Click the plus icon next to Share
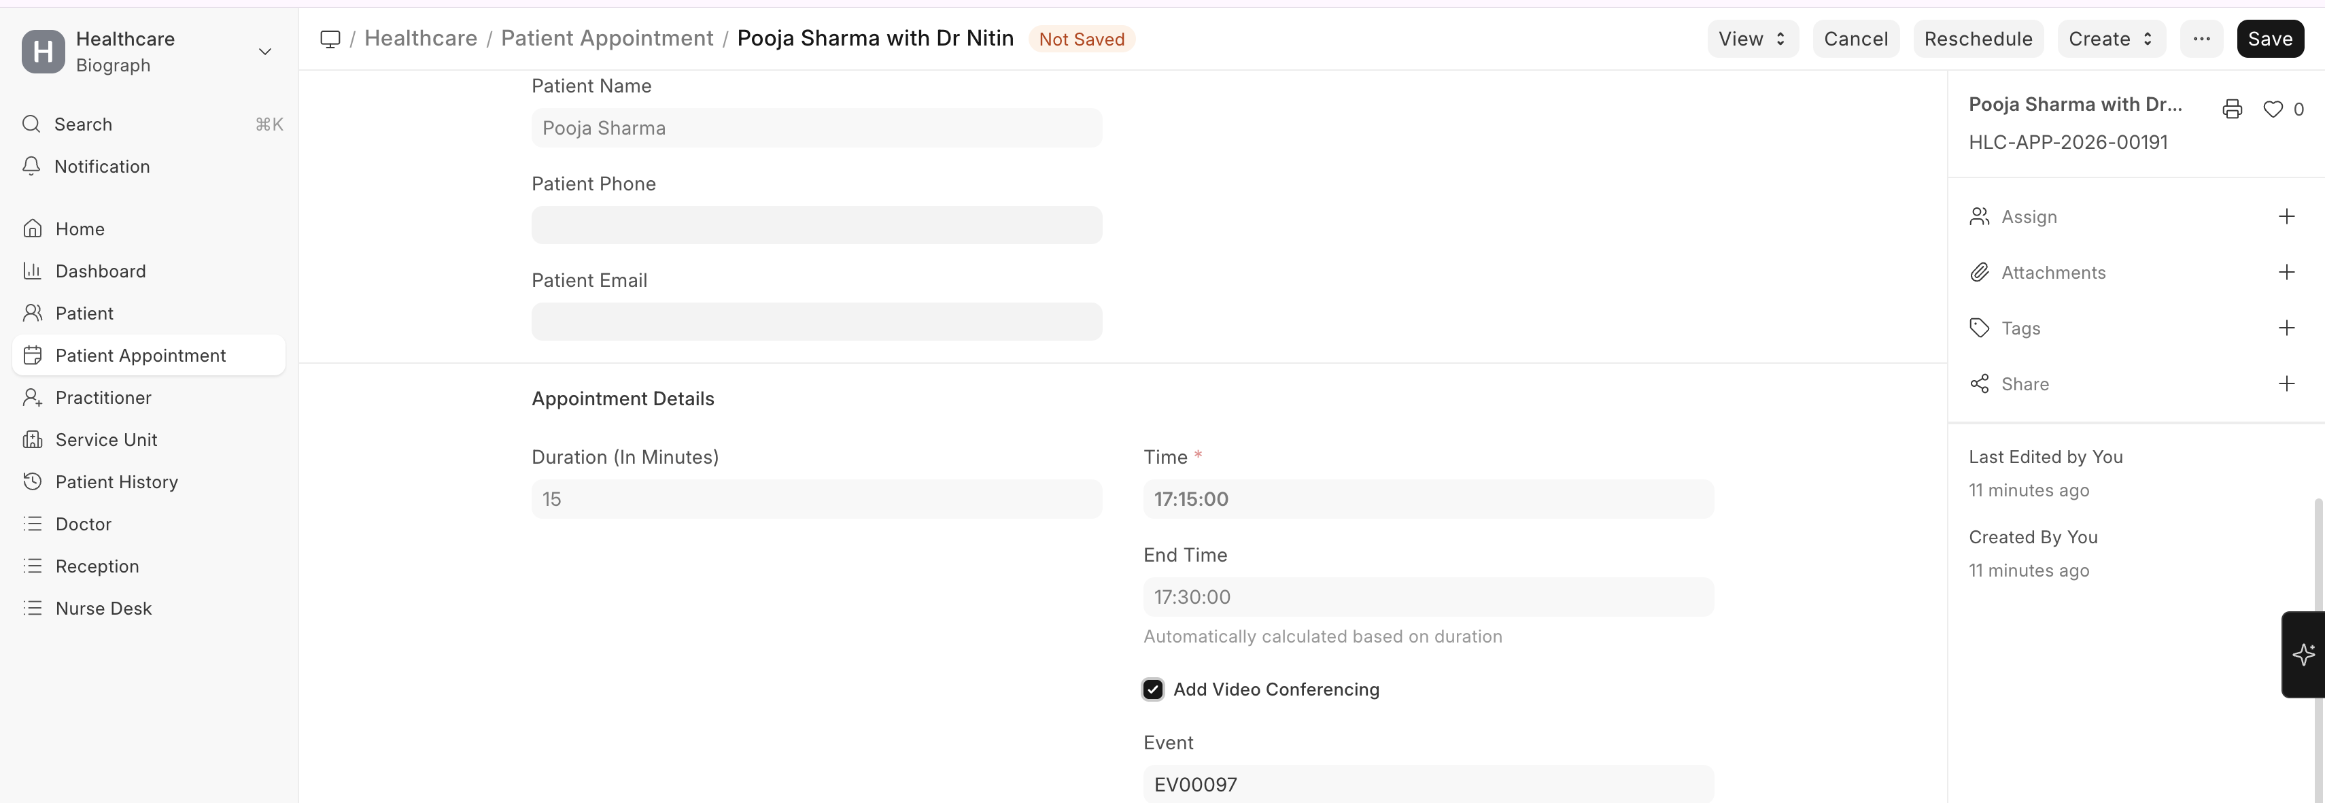 click(x=2286, y=384)
